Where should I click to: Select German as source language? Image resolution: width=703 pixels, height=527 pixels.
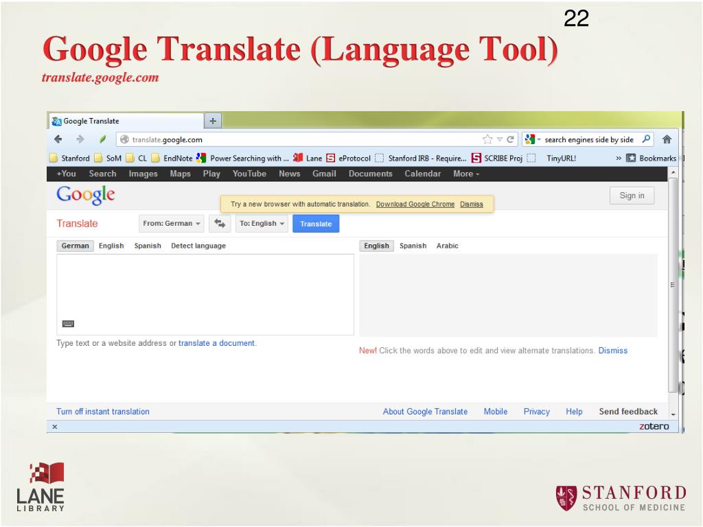tap(76, 246)
